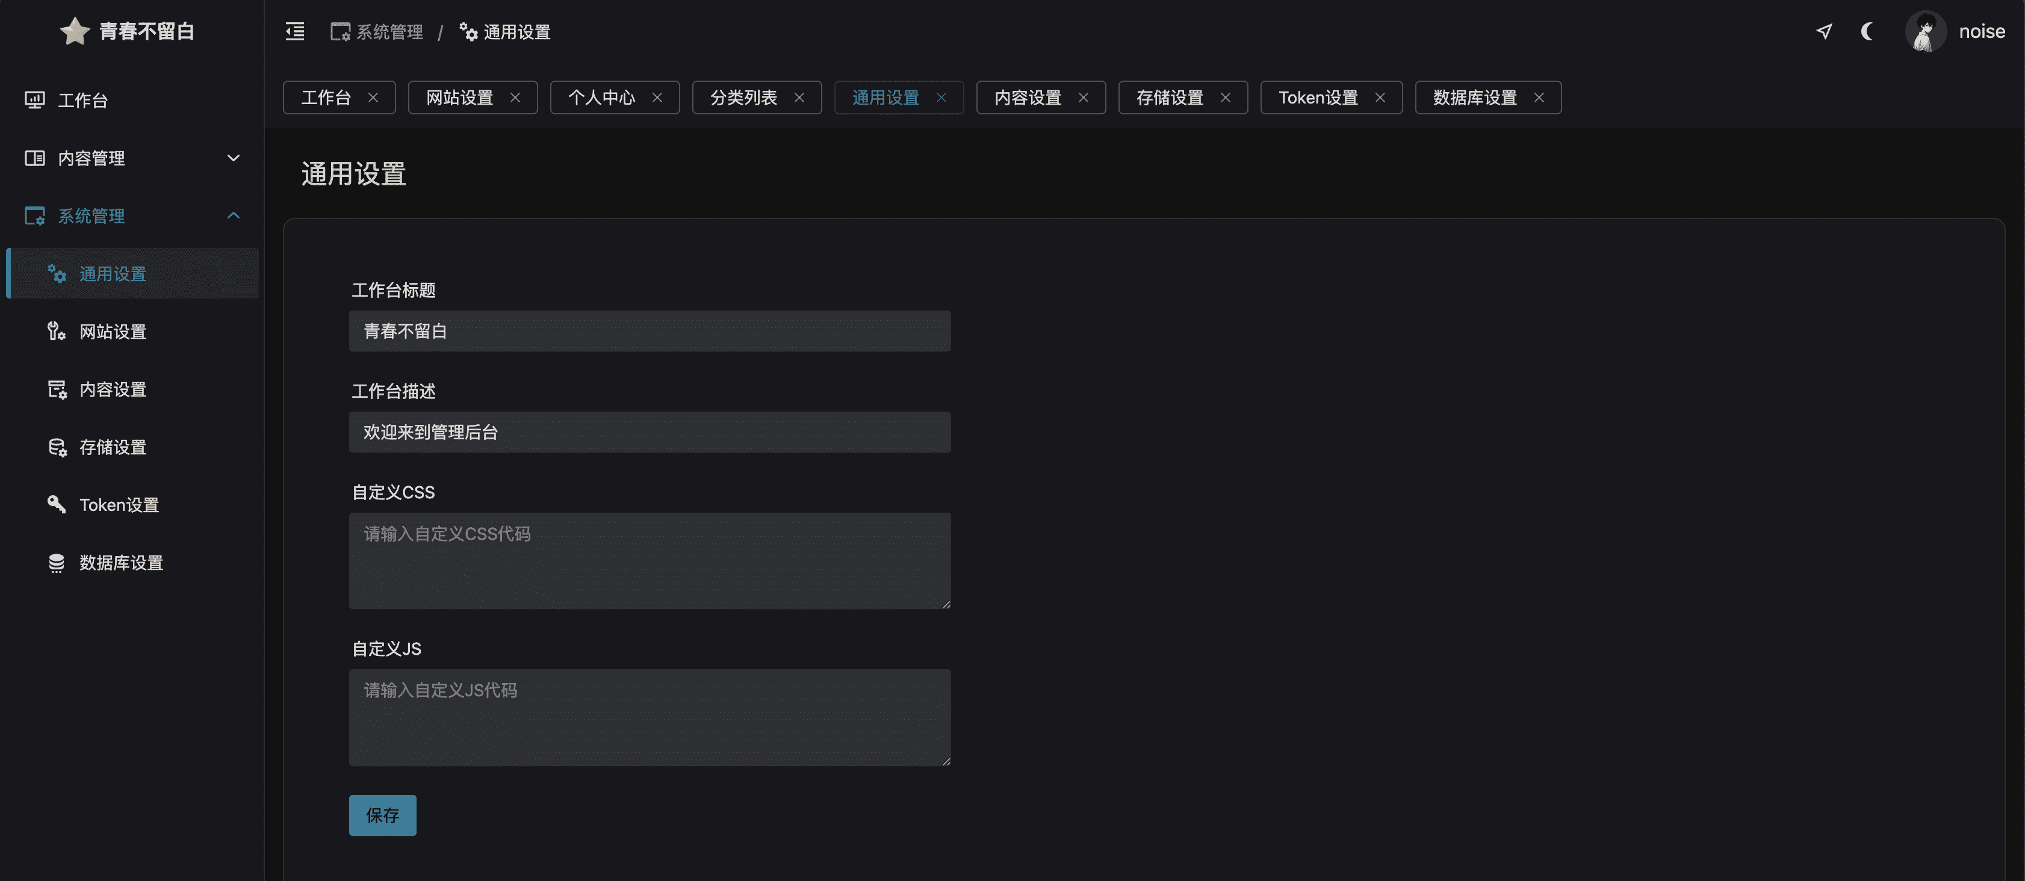
Task: Click the 保存 button
Action: pyautogui.click(x=382, y=815)
